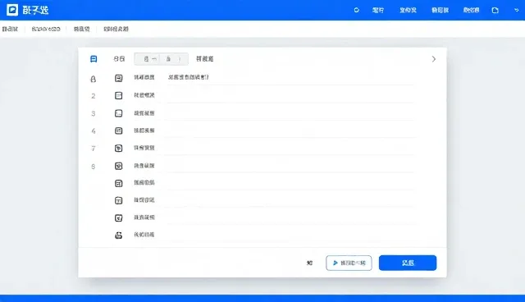Expand the small chevron at the header's far end
Screen dimensions: 525x302
[x=517, y=10]
